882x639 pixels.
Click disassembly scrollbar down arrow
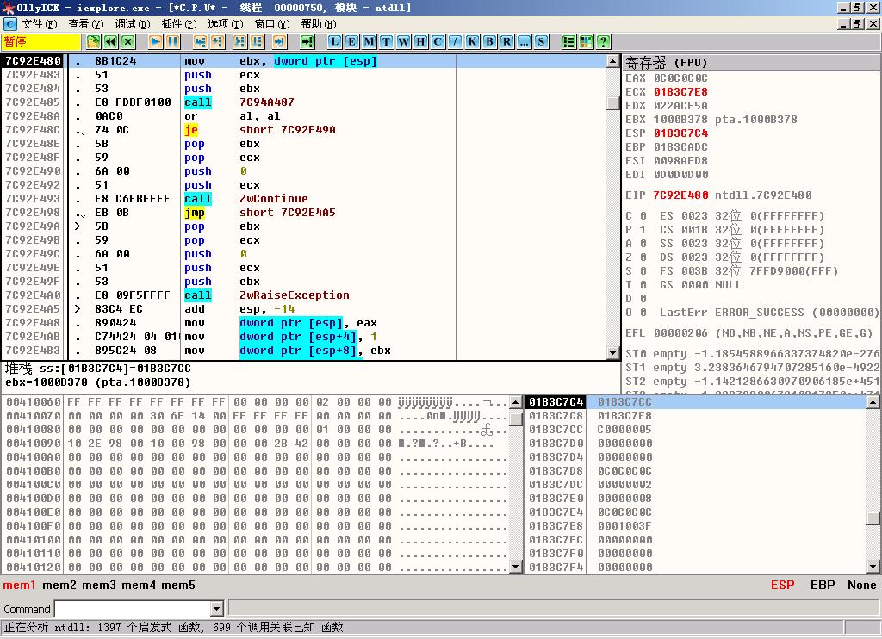coord(613,353)
